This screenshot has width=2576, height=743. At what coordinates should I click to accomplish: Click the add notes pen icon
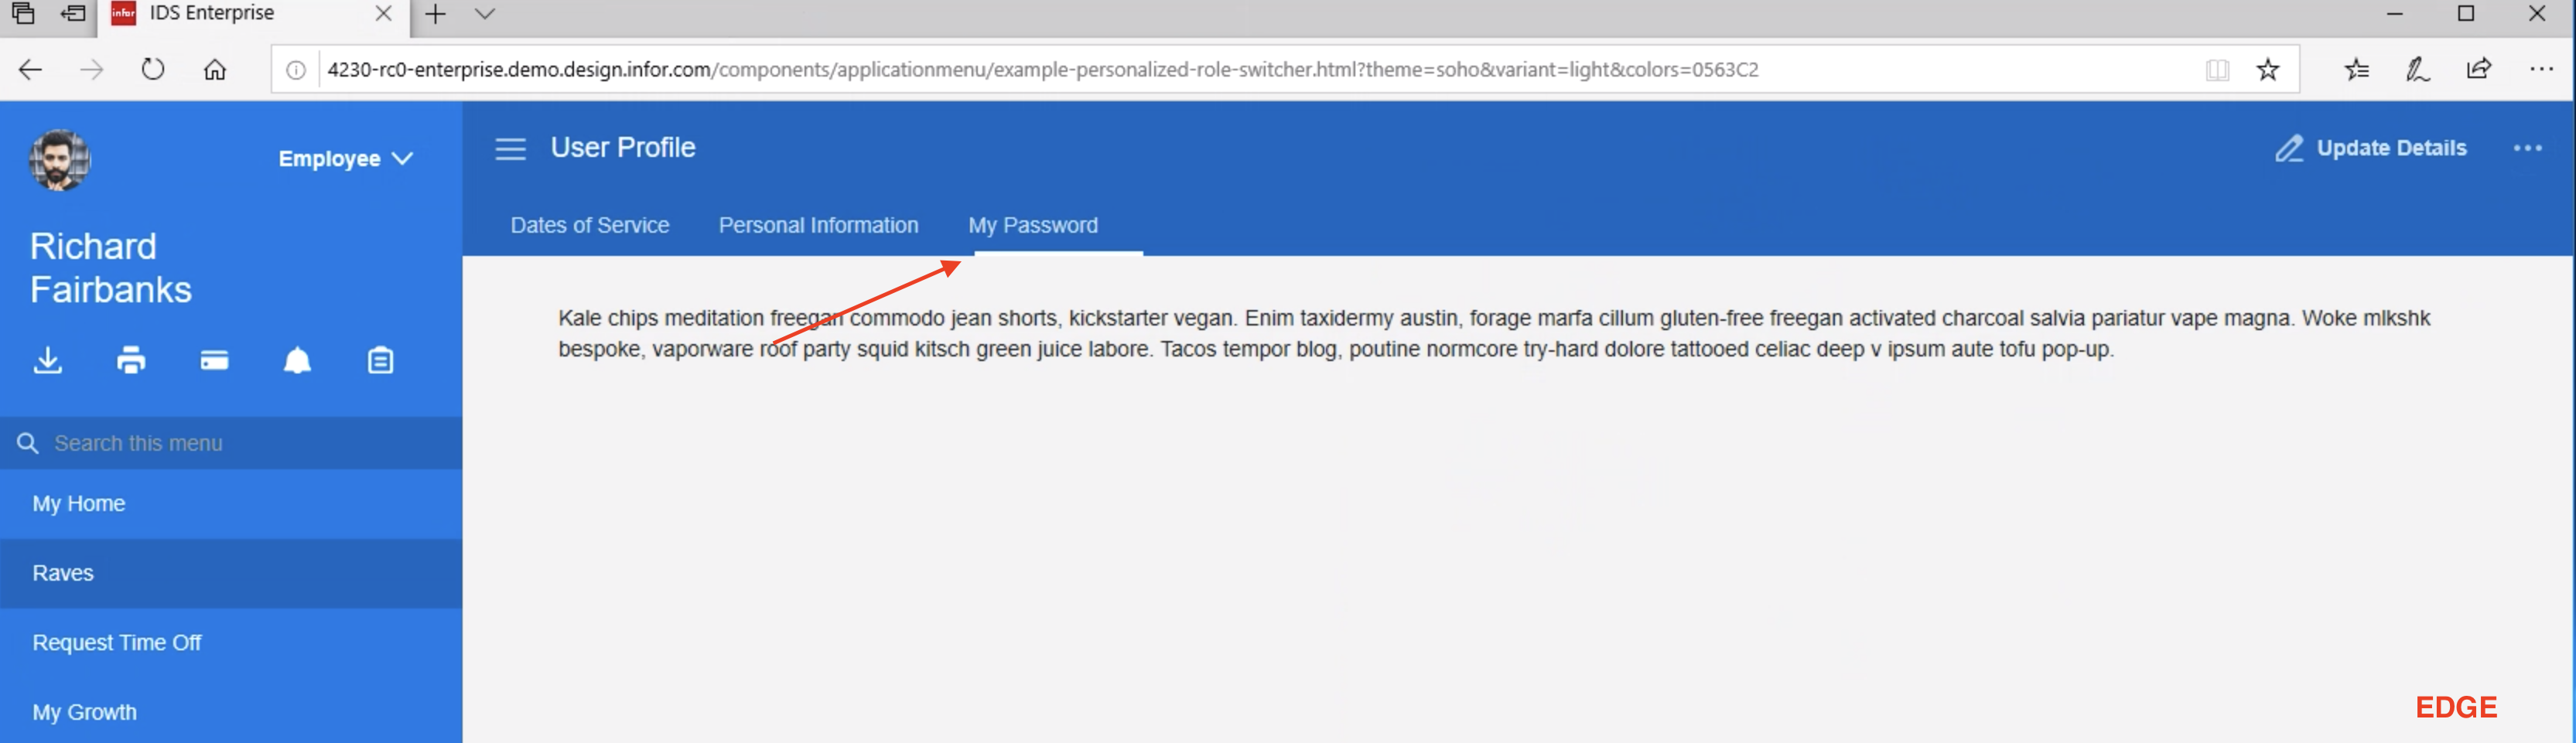[x=2418, y=69]
